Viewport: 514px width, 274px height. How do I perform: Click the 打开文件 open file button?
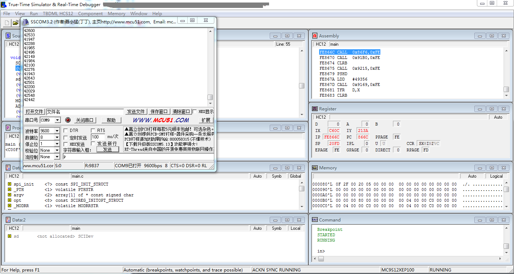35,112
